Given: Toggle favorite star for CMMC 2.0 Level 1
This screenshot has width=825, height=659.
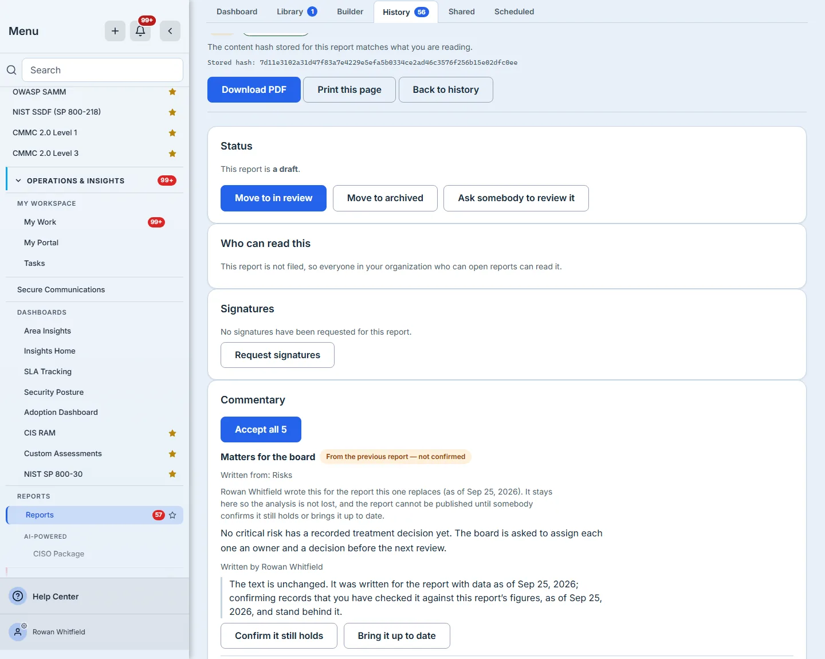Looking at the screenshot, I should (x=172, y=133).
